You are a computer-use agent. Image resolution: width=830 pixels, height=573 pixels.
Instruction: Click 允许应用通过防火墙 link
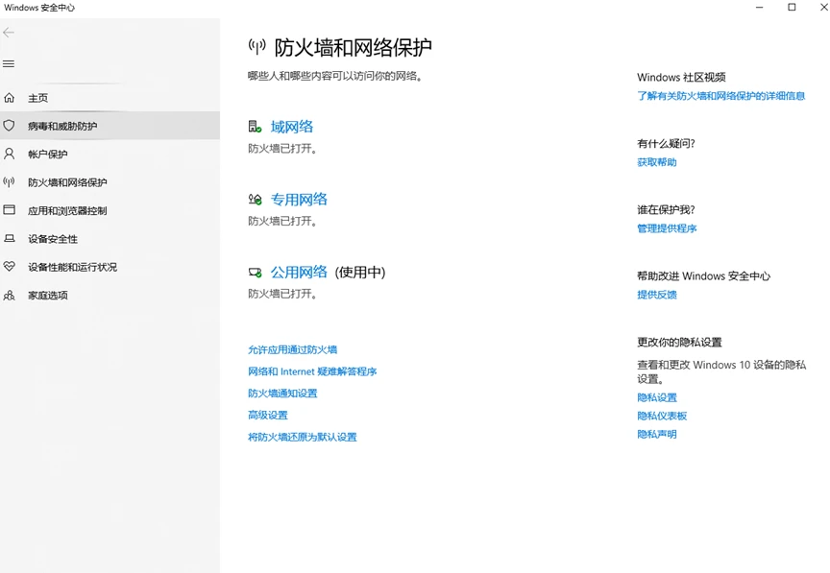[x=292, y=349]
